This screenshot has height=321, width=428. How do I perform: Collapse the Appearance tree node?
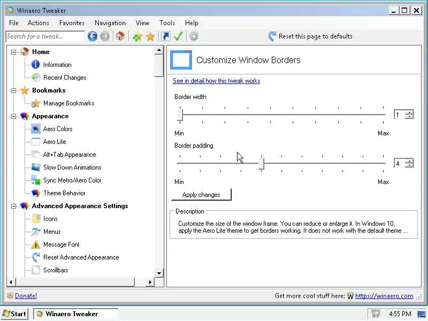(x=13, y=116)
